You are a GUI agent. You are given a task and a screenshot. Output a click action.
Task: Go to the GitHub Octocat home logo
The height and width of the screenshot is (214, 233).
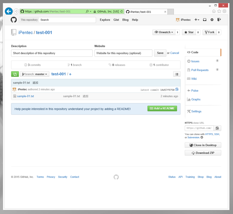click(14, 20)
